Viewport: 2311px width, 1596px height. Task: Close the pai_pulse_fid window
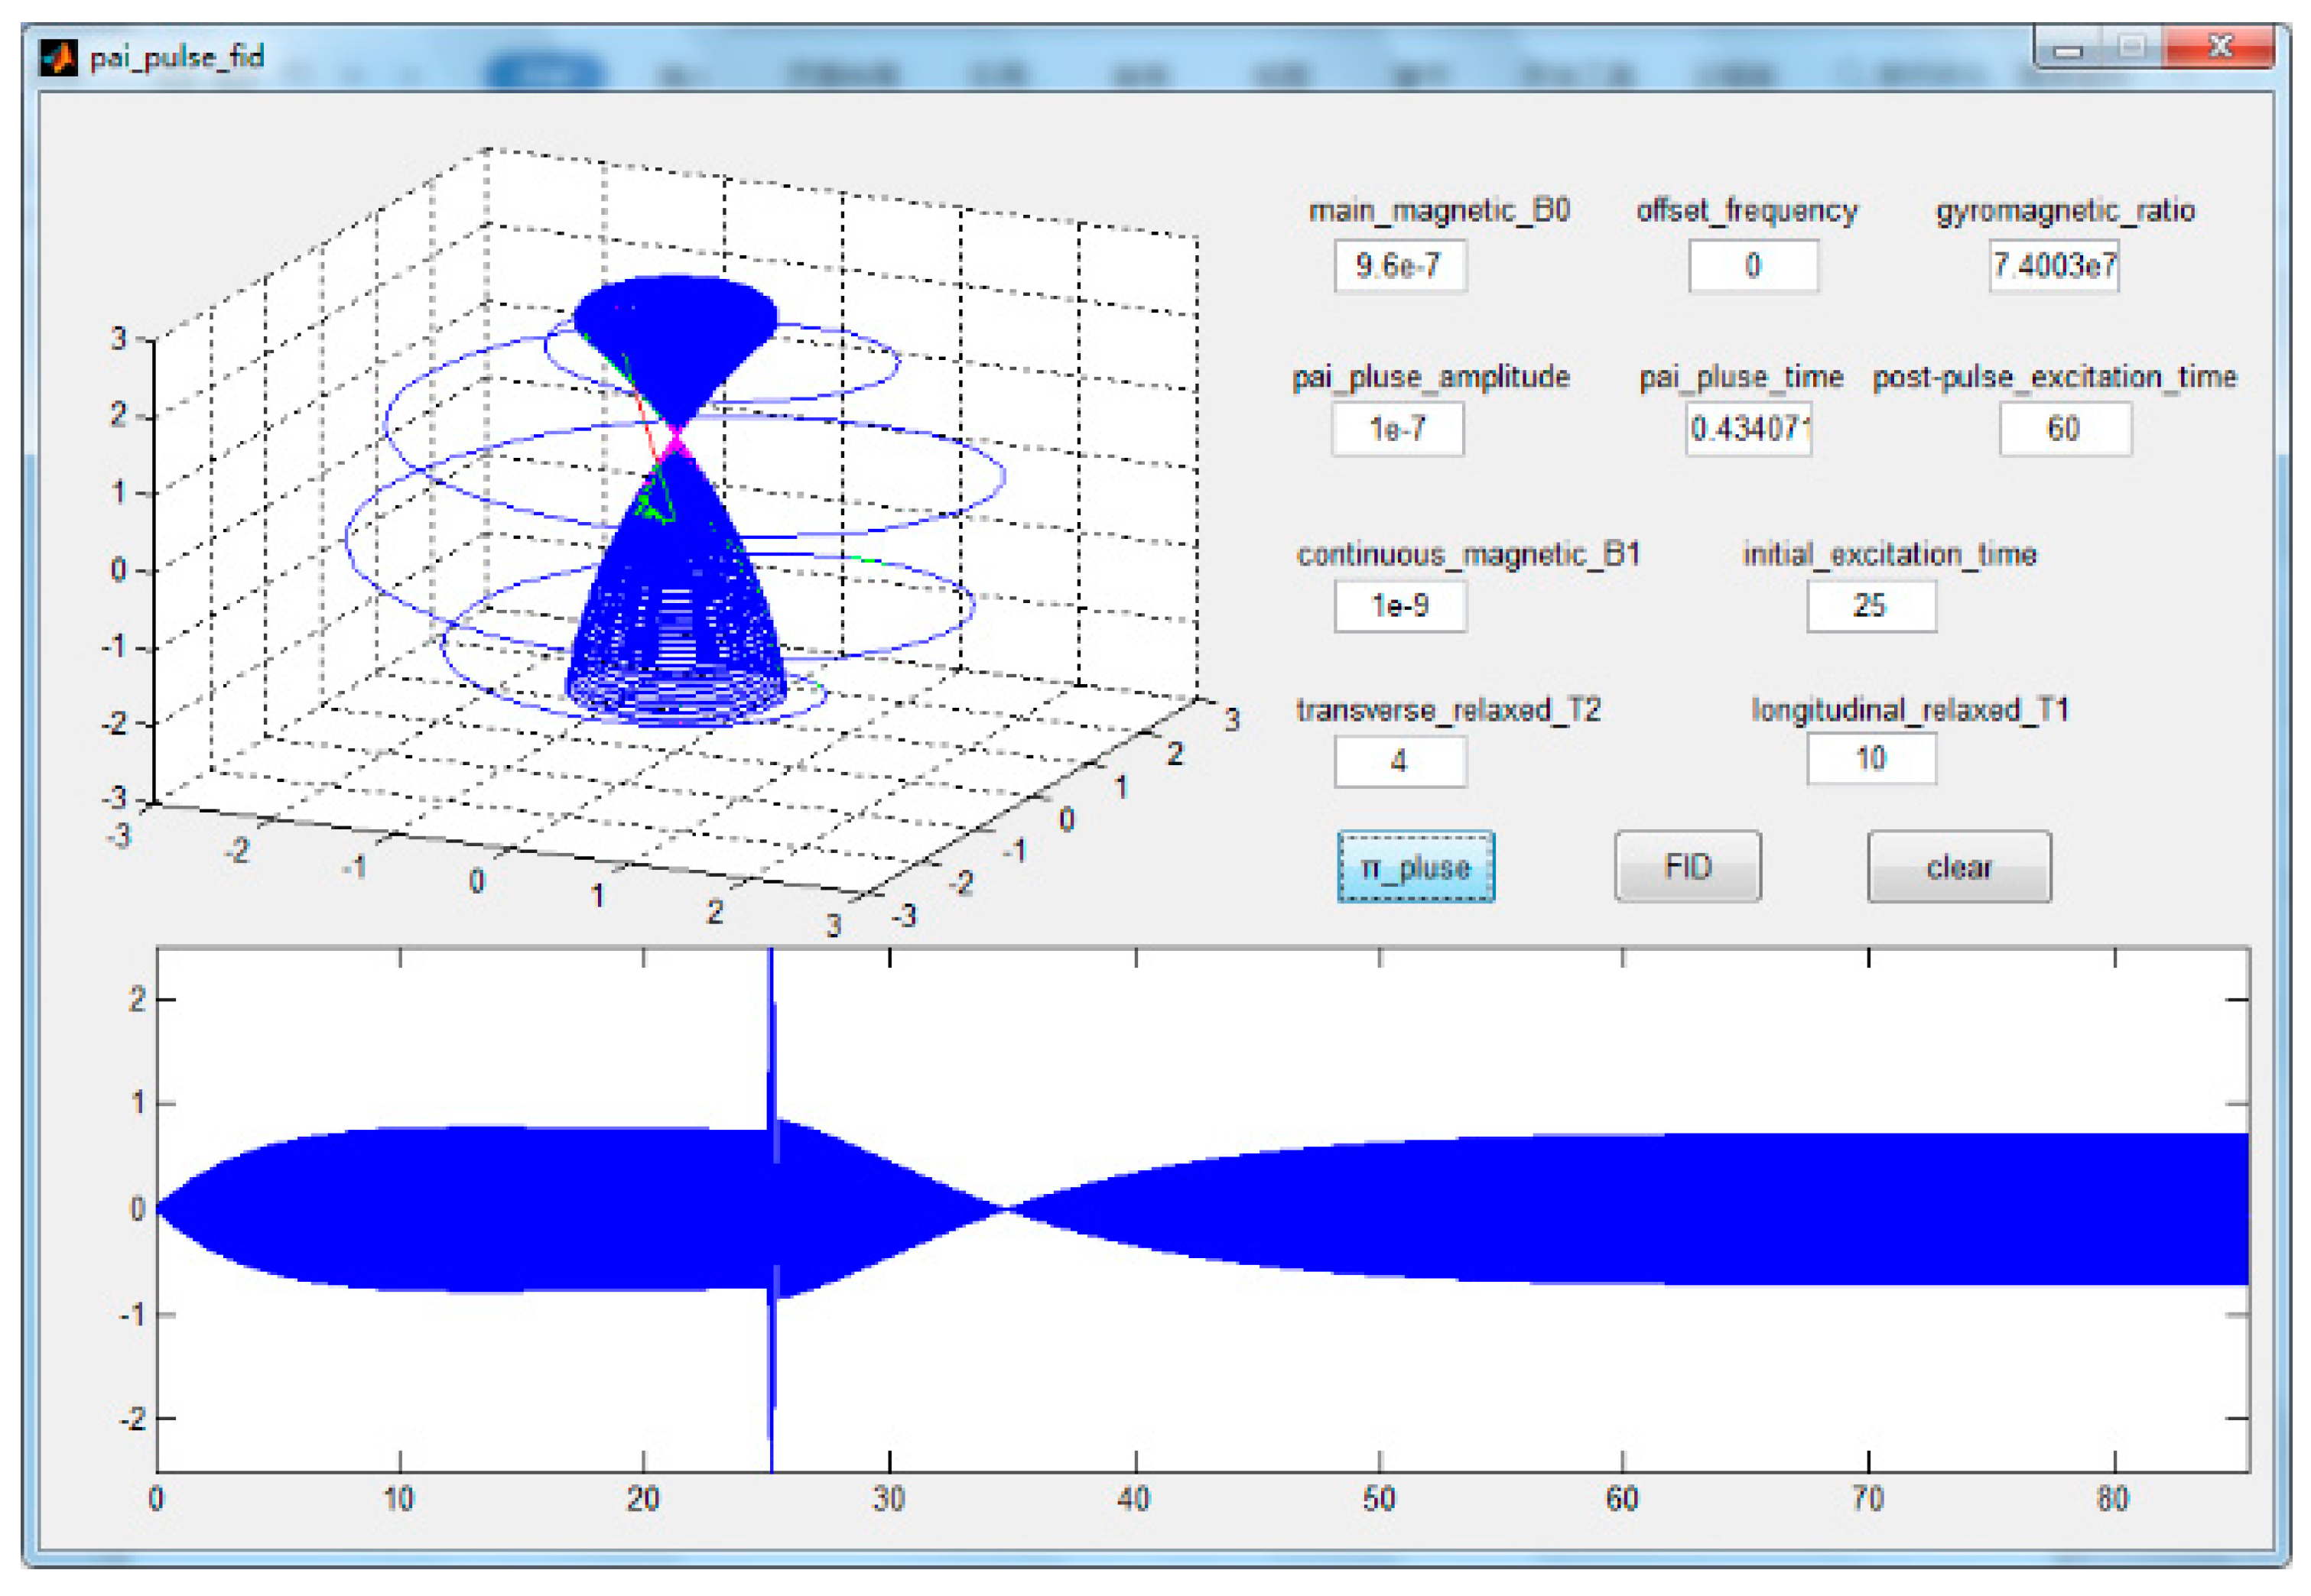pos(2220,46)
